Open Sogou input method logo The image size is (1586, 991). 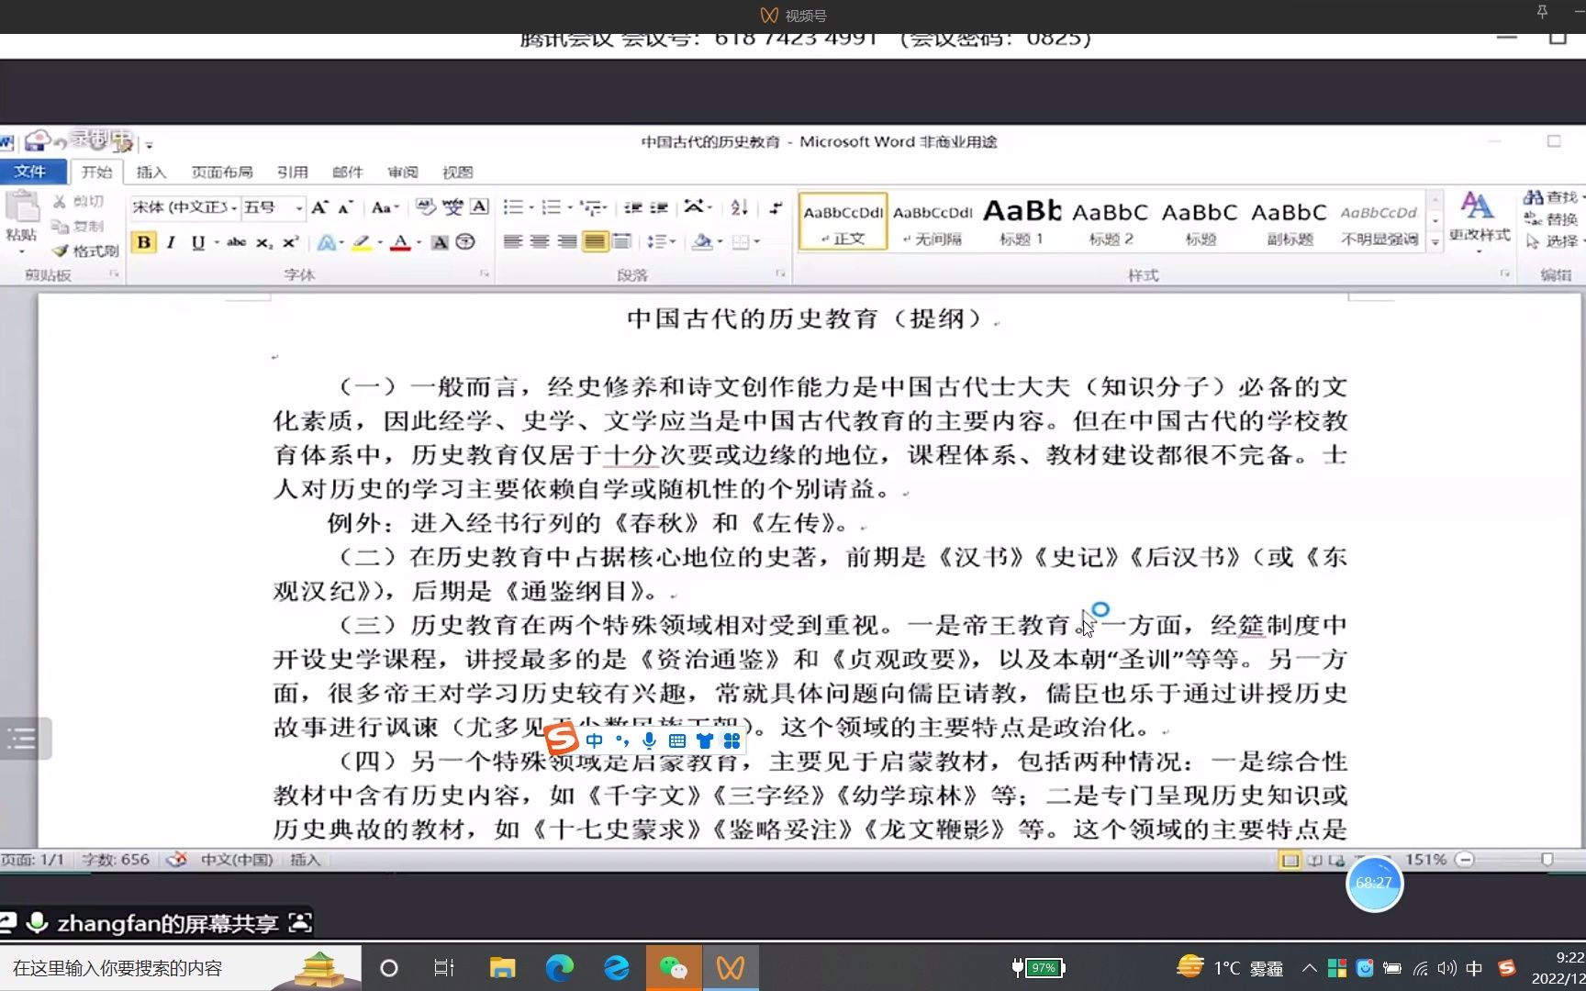pyautogui.click(x=562, y=739)
